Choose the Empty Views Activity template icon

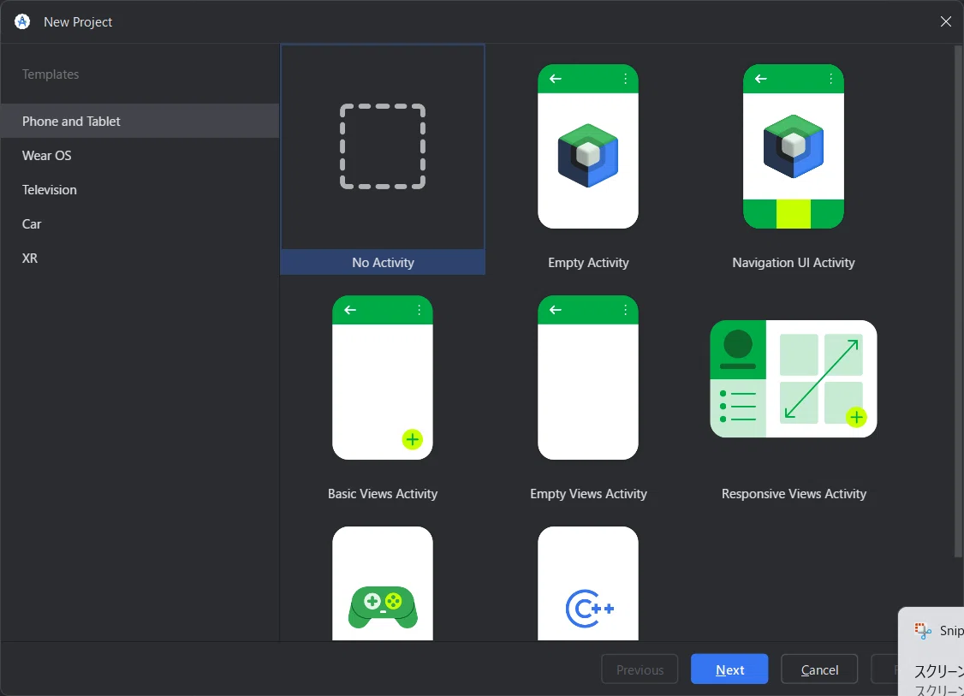click(x=588, y=378)
